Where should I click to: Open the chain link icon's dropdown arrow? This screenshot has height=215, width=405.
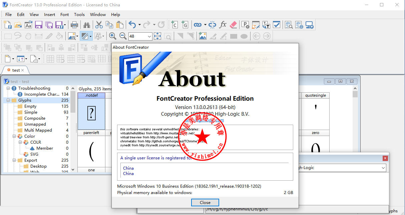[205, 25]
